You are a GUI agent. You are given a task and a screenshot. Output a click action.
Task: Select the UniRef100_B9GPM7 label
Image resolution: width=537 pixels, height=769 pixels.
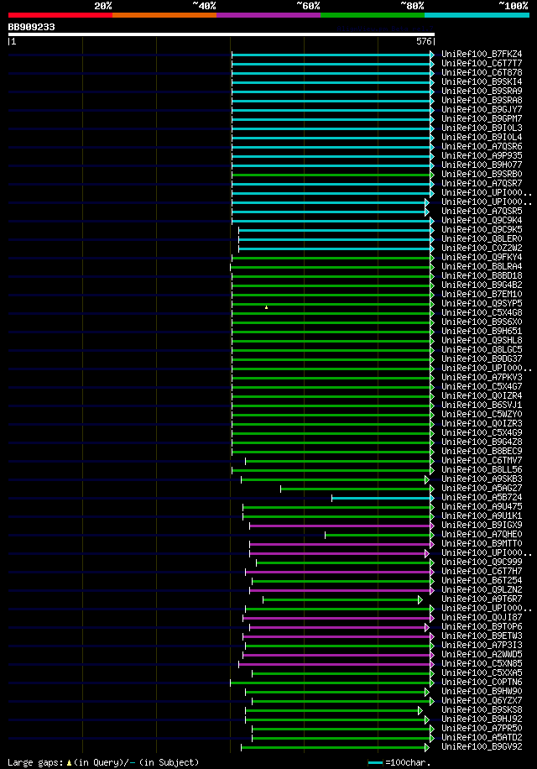pyautogui.click(x=482, y=118)
